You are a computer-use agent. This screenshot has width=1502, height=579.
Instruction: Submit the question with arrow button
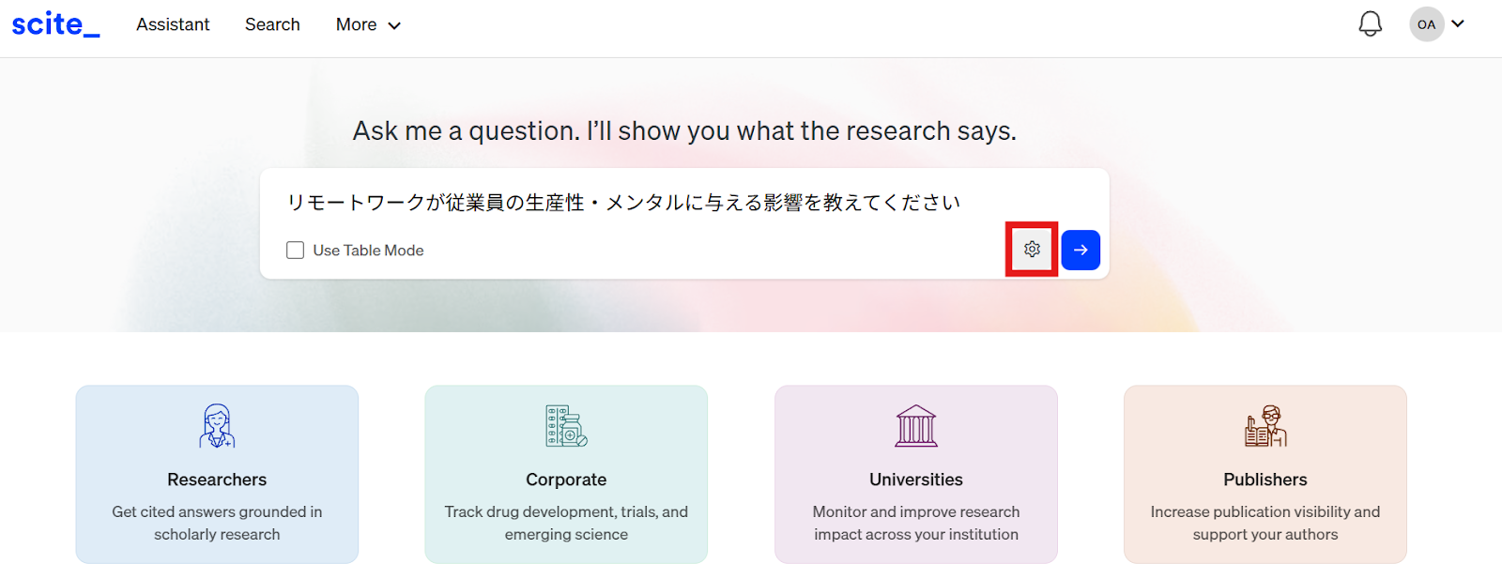click(1081, 250)
